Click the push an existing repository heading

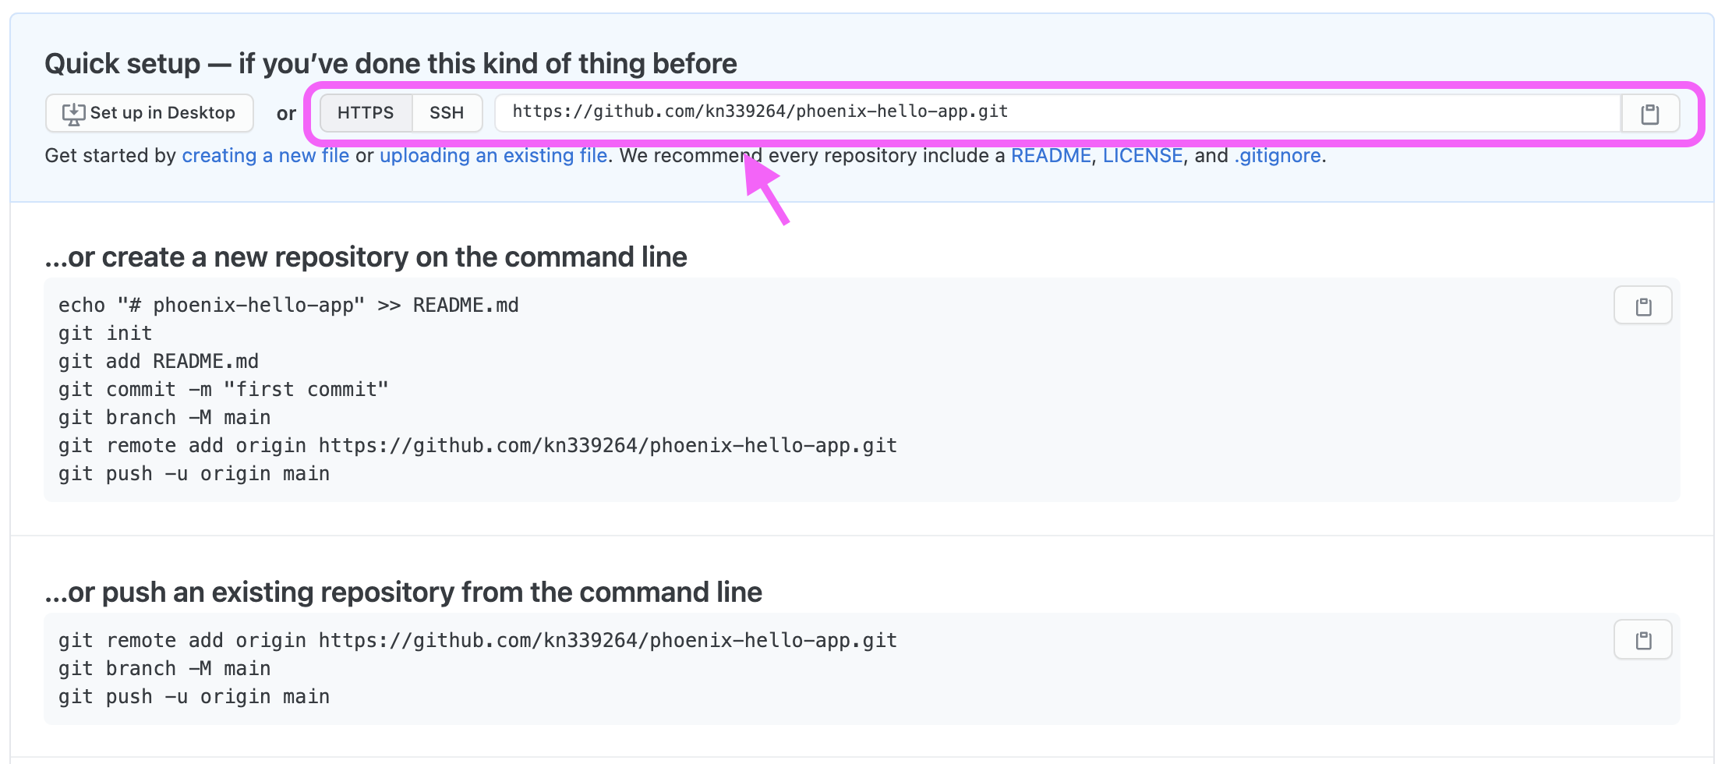(404, 592)
